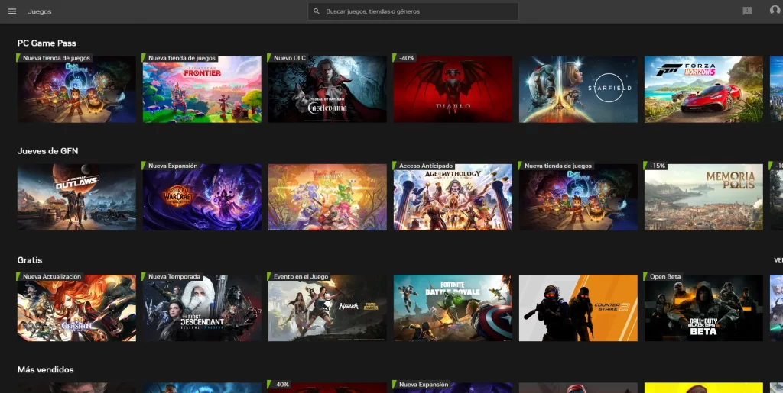
Task: Click the search games input field
Action: point(413,11)
